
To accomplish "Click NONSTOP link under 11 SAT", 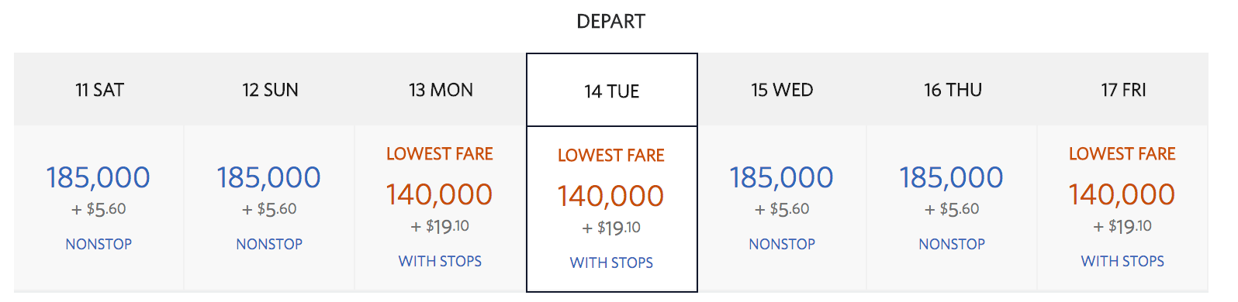I will 99,244.
